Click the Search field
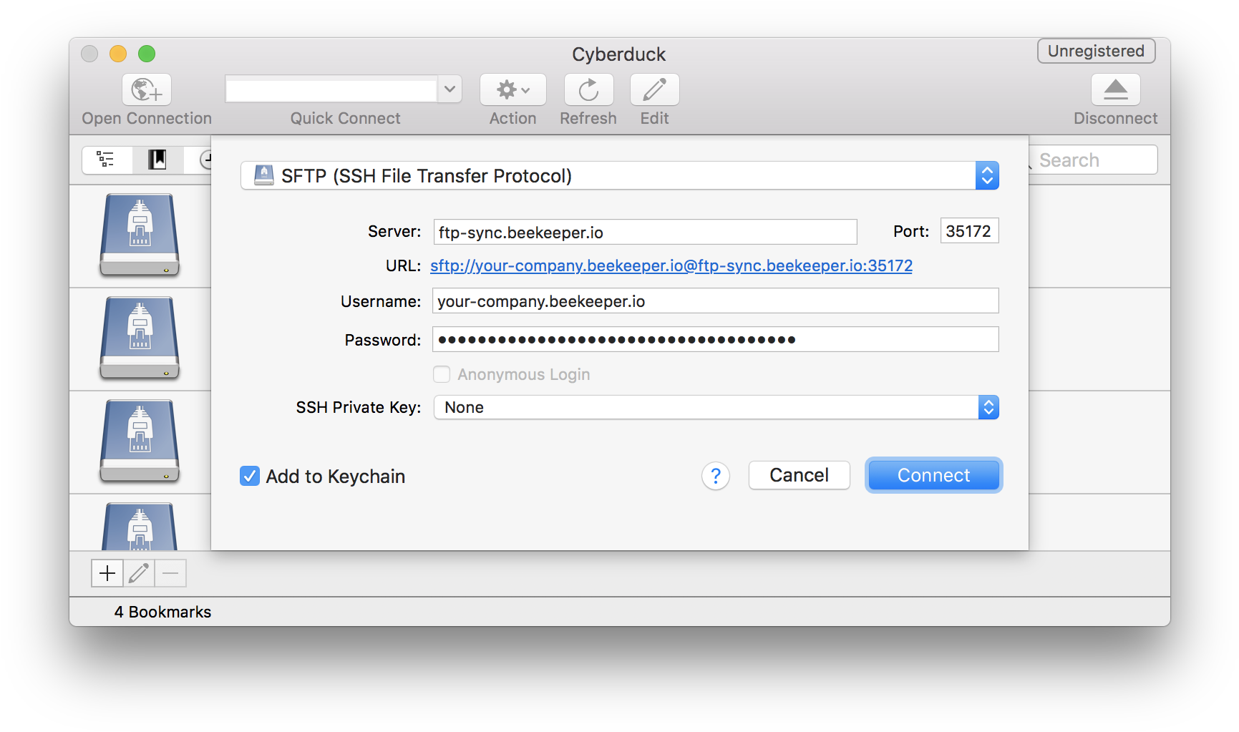 point(1093,160)
